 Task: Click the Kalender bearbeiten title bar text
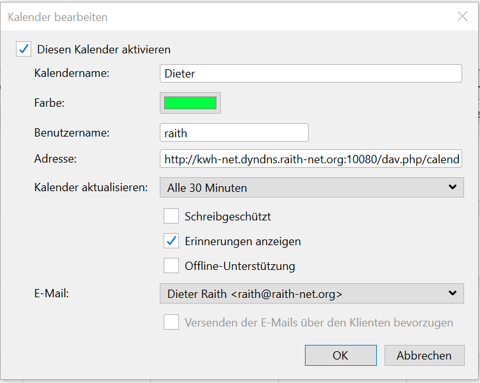point(58,17)
